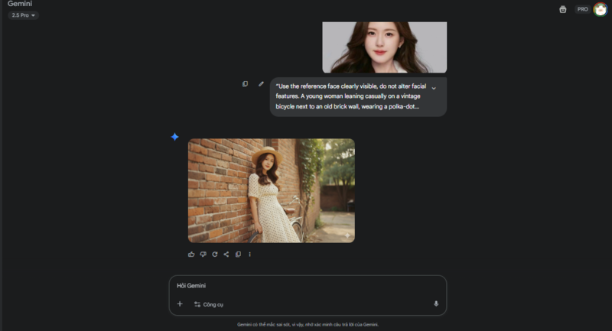Open more options three-dot menu below image
This screenshot has height=331, width=612.
click(x=249, y=254)
